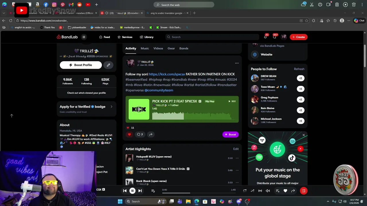Viewport: 367px width, 206px height.
Task: Click the BandLab search field
Action: coord(212,37)
